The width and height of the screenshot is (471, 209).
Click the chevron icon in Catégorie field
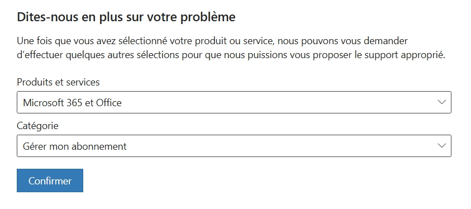441,146
